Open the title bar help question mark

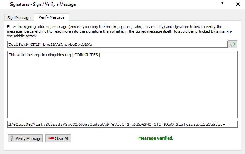pyautogui.click(x=222, y=4)
